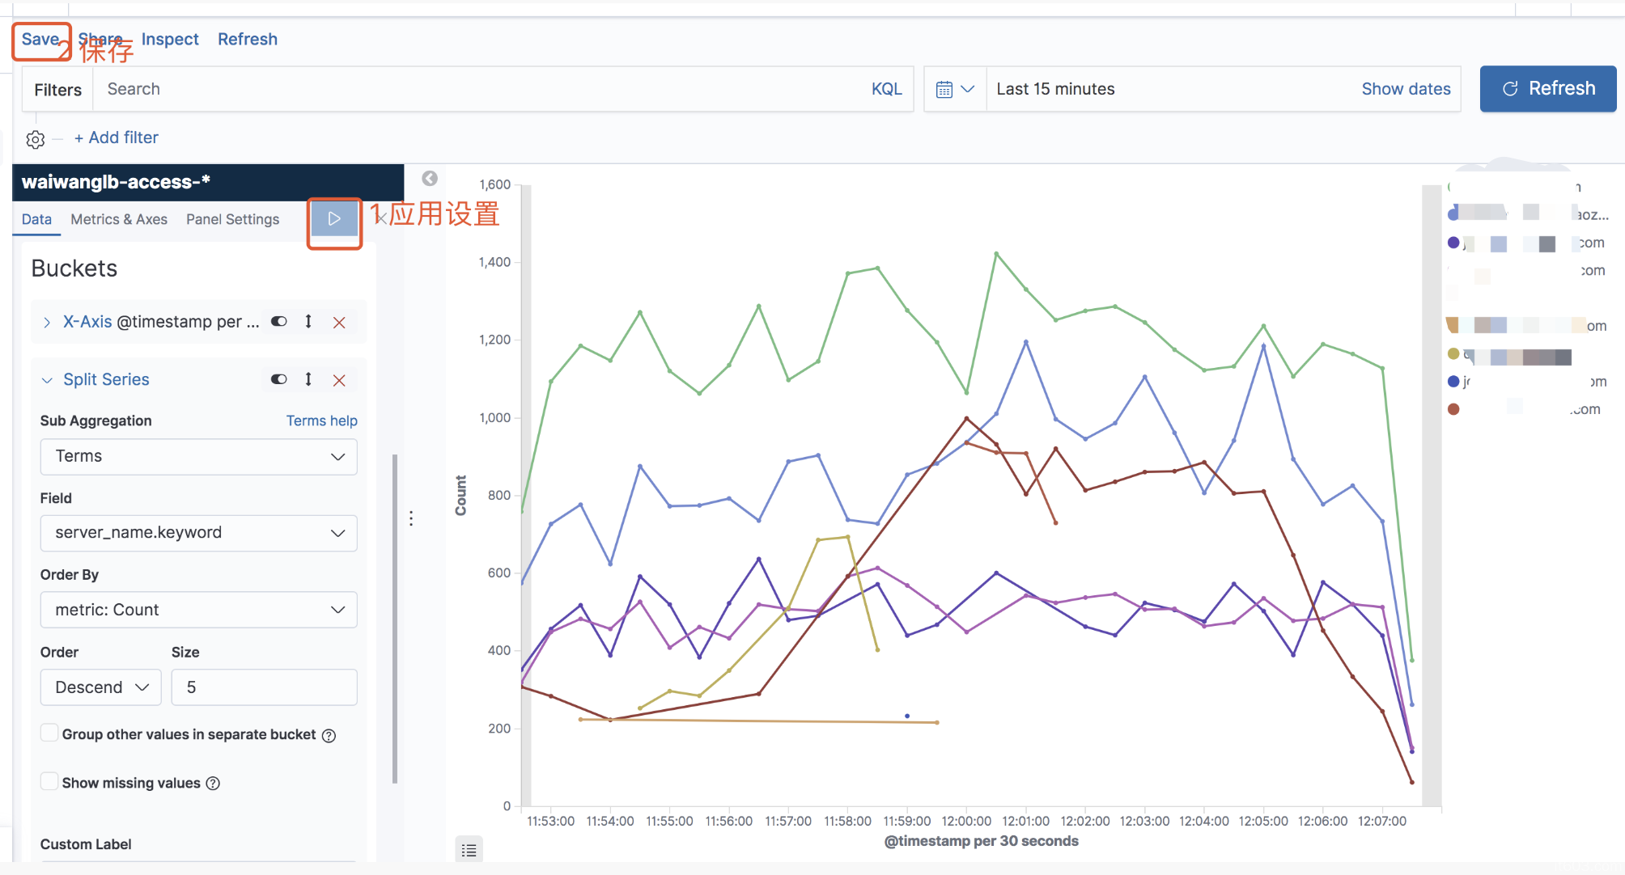Open the Order Descend dropdown
The height and width of the screenshot is (875, 1625).
click(100, 687)
